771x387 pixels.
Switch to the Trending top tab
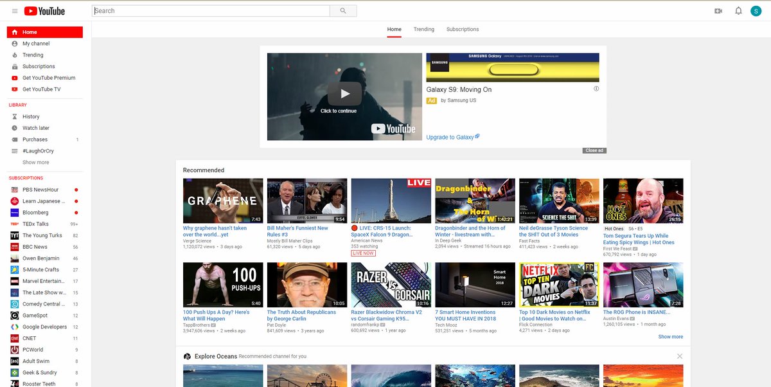424,30
